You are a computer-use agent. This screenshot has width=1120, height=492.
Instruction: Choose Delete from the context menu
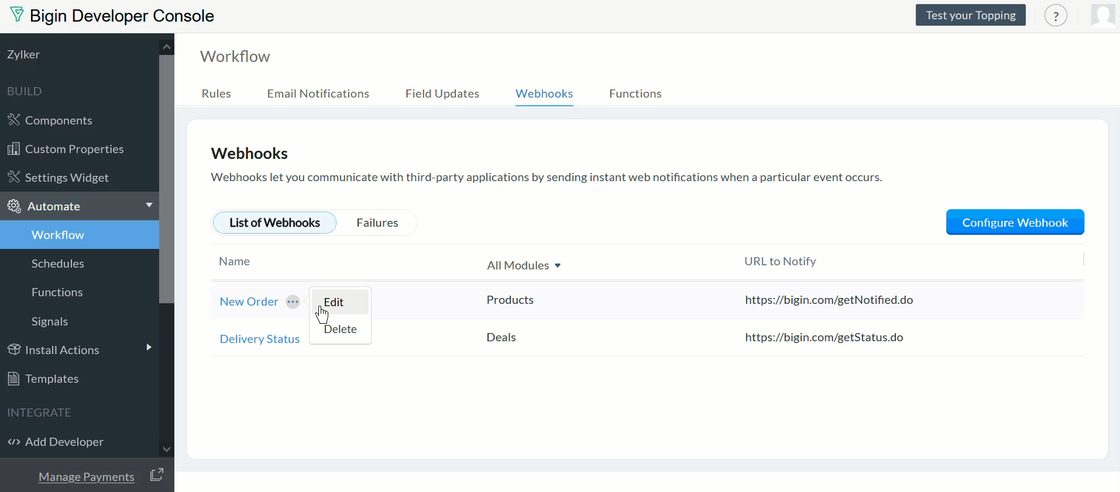[340, 329]
